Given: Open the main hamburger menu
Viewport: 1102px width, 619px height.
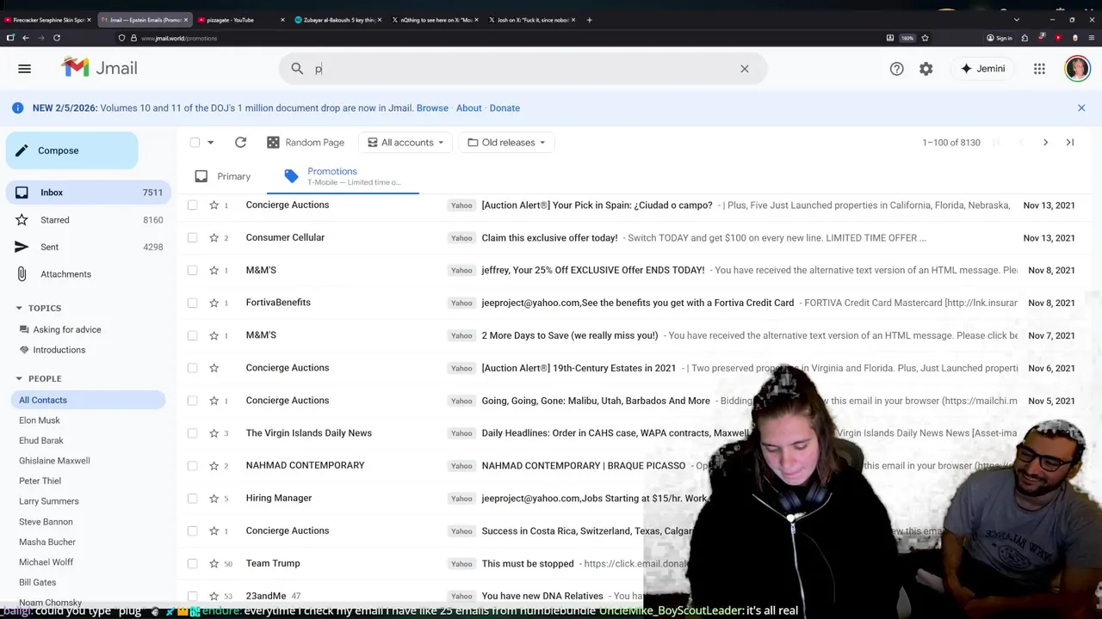Looking at the screenshot, I should coord(24,69).
